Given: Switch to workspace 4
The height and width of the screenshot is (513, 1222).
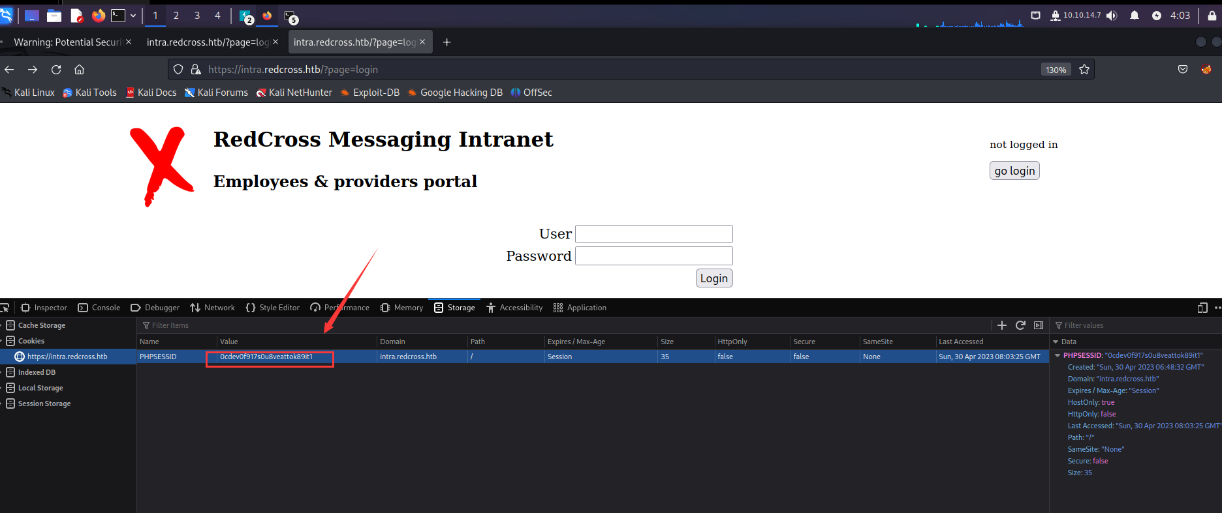Looking at the screenshot, I should (217, 16).
